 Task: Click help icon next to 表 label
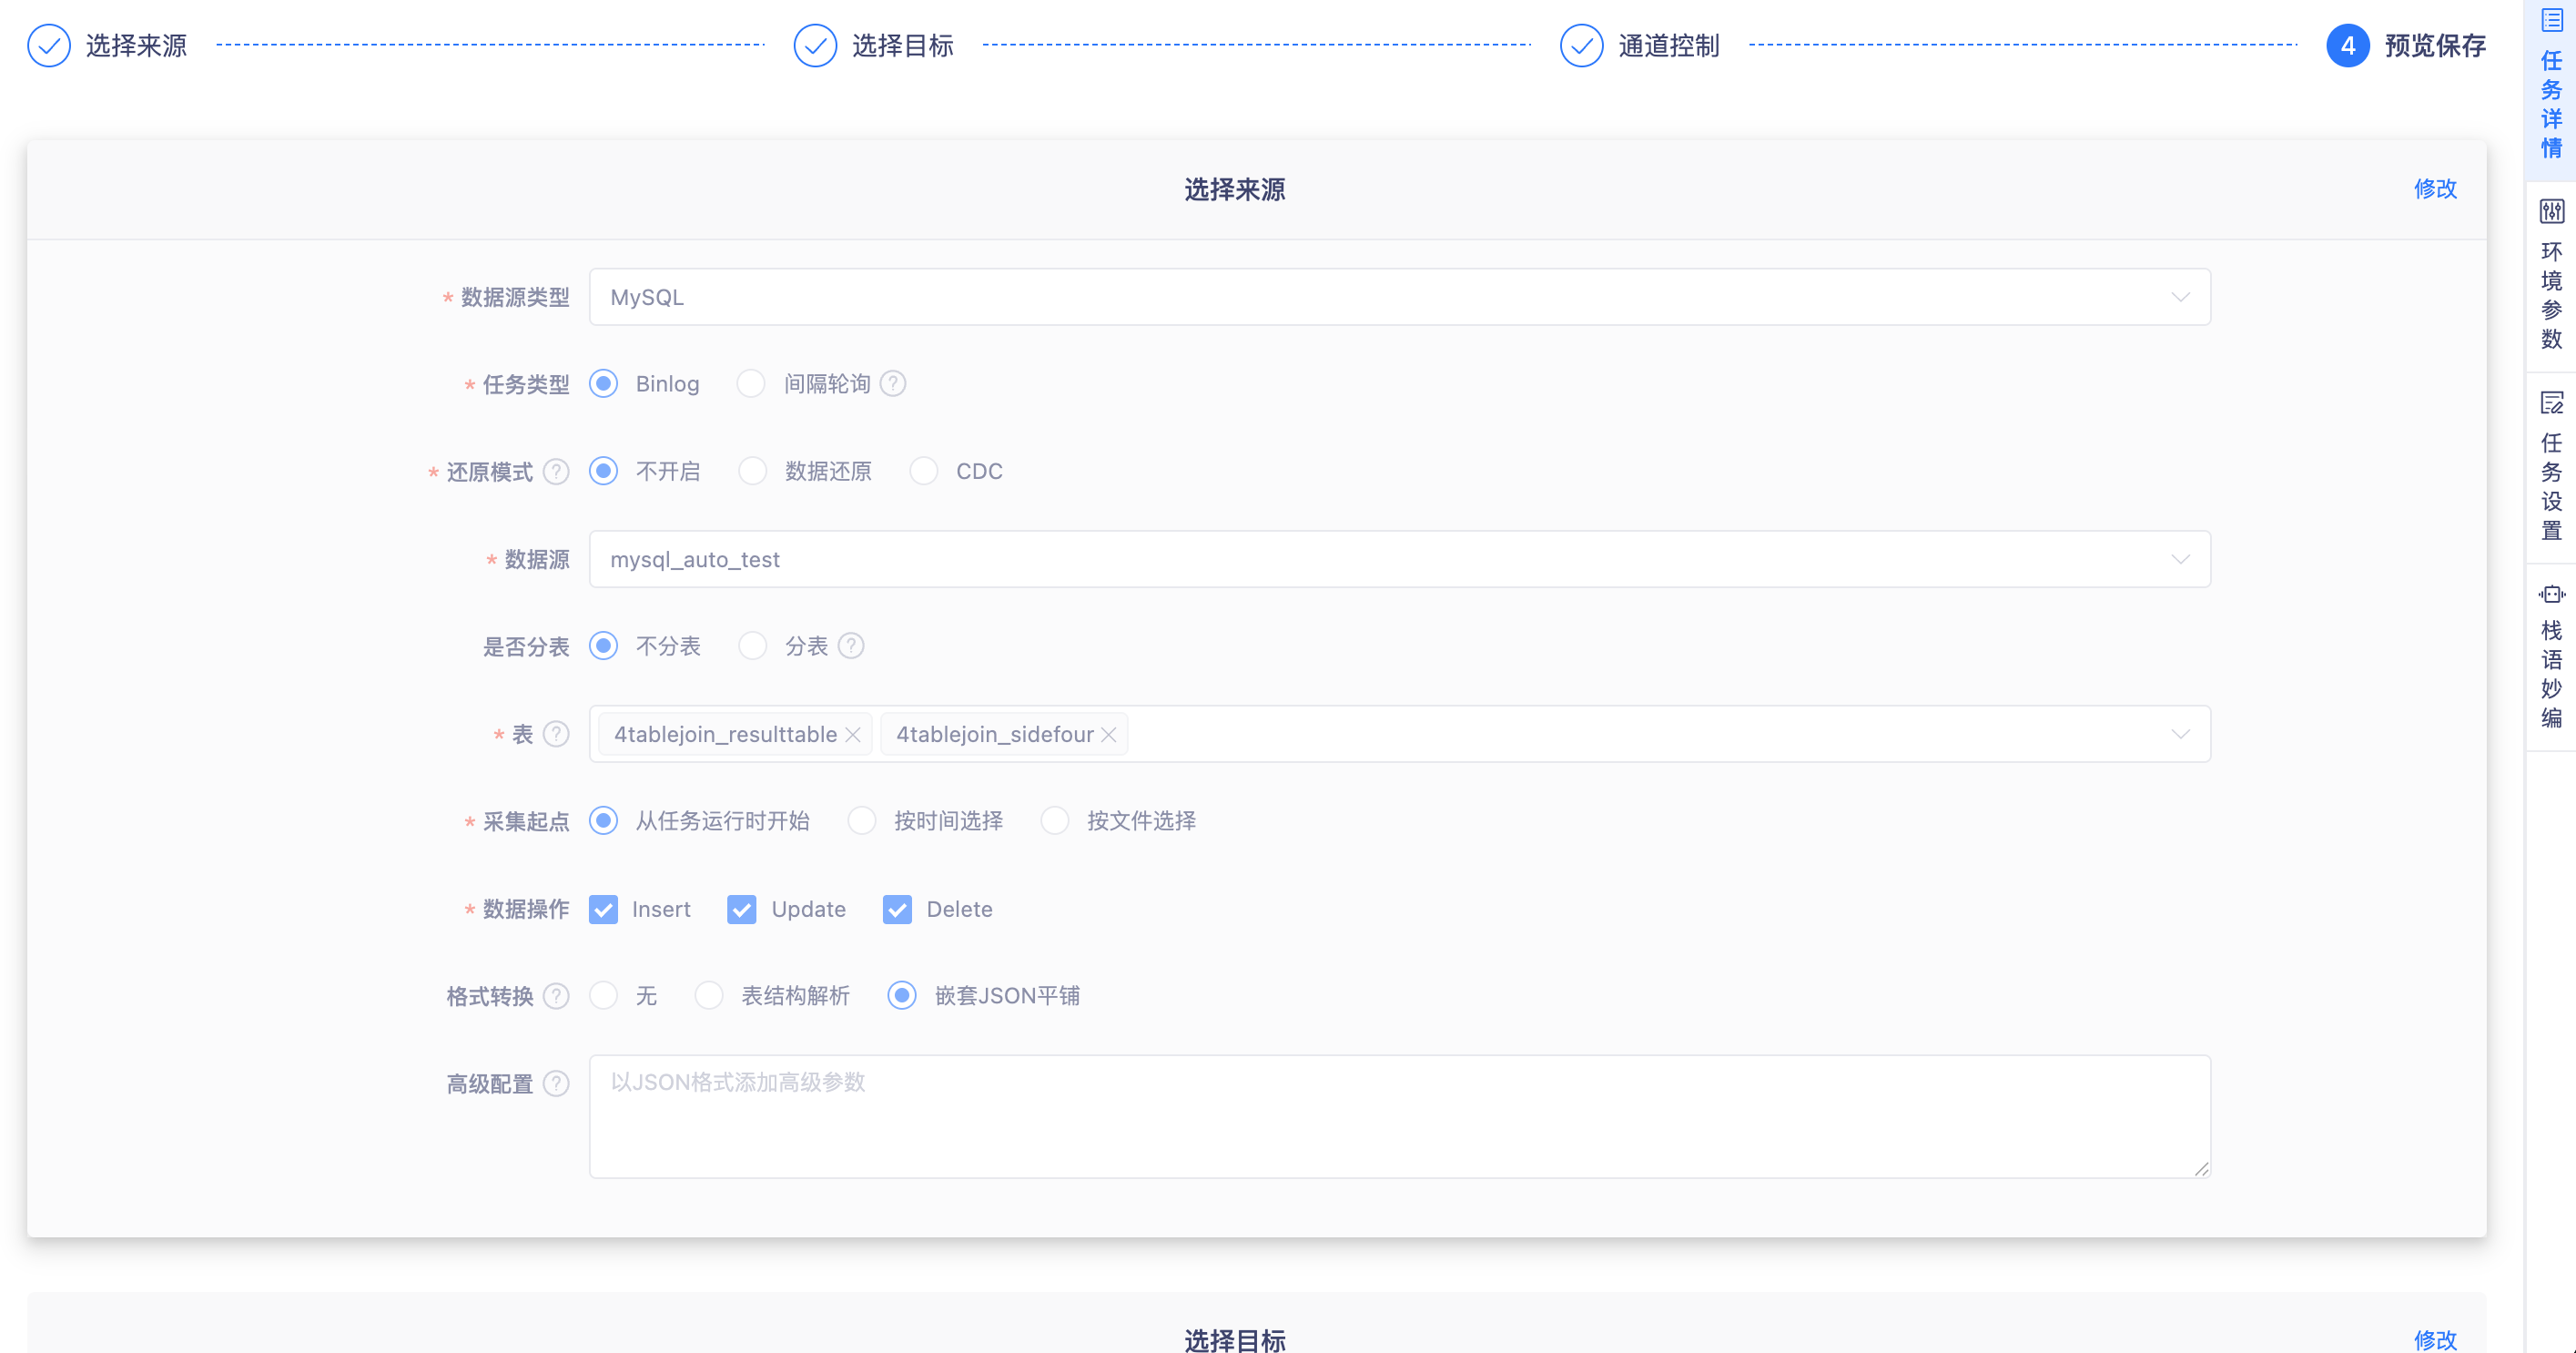tap(556, 735)
